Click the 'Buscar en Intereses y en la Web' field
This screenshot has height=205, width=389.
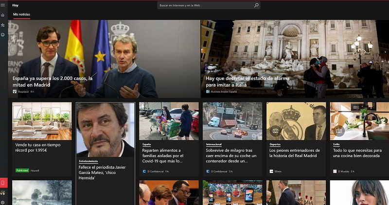[x=204, y=5]
